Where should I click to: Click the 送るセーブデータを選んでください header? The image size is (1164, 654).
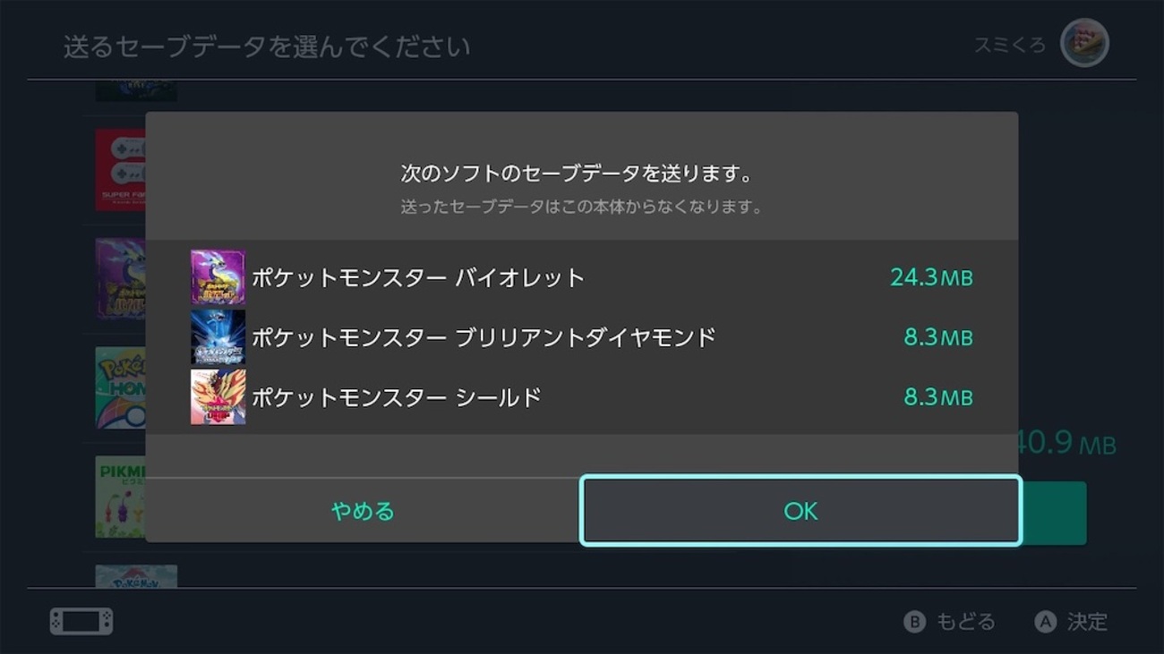click(267, 47)
